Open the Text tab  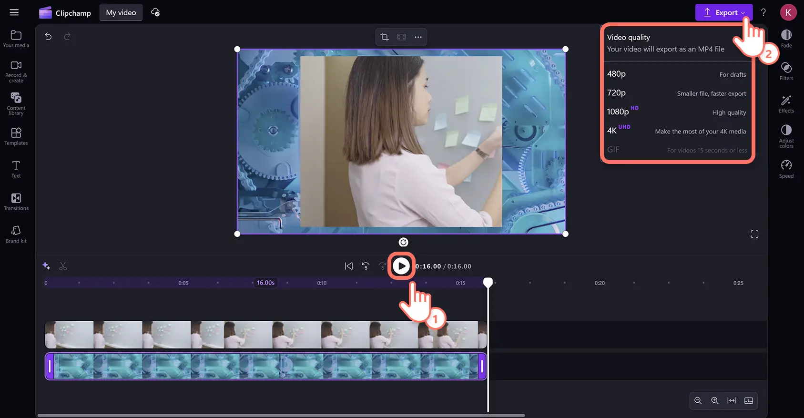[x=16, y=169]
